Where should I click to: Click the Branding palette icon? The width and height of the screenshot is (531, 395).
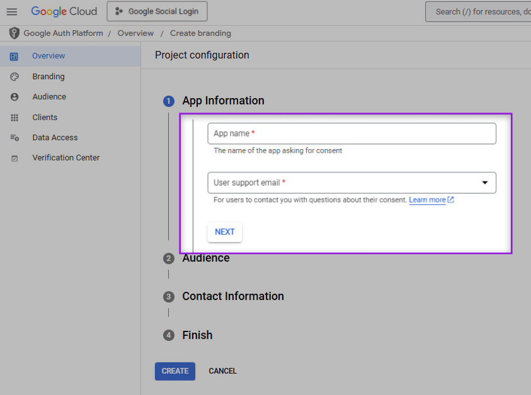[14, 77]
